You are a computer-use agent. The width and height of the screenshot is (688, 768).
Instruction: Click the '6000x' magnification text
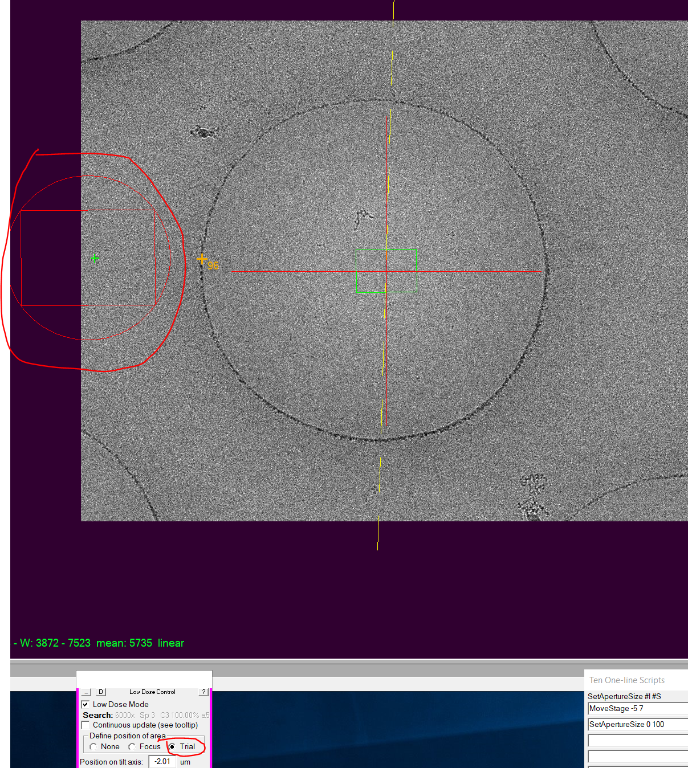(125, 715)
